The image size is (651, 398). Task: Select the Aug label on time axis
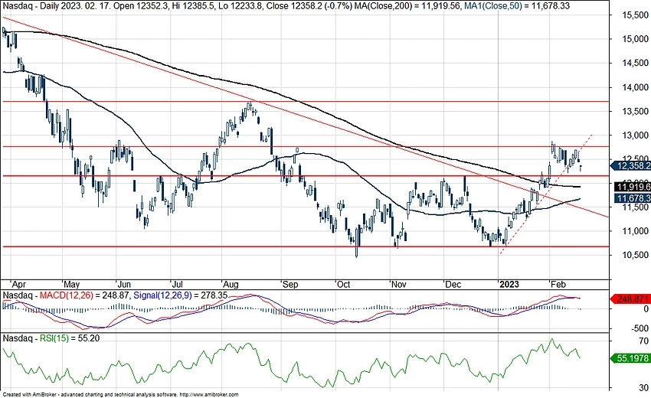click(x=231, y=285)
